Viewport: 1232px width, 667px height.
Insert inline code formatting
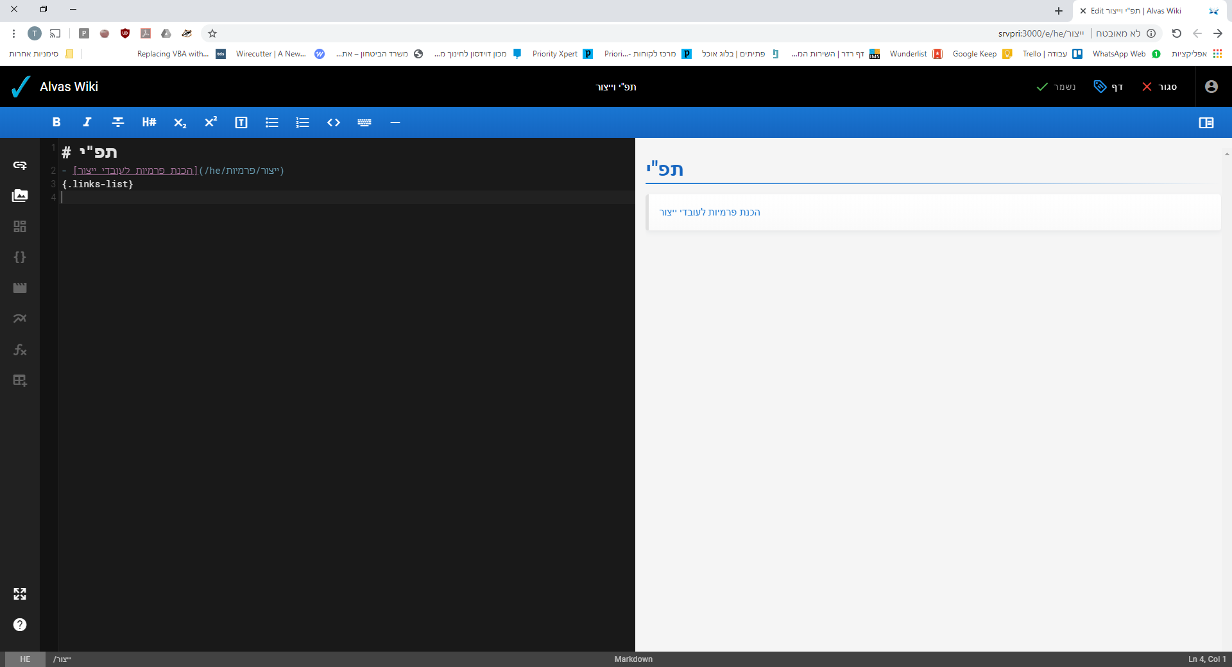click(334, 122)
